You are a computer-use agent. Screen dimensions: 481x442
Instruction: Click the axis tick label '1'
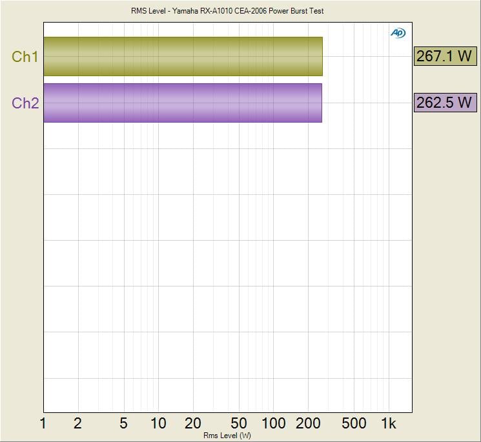pos(43,423)
